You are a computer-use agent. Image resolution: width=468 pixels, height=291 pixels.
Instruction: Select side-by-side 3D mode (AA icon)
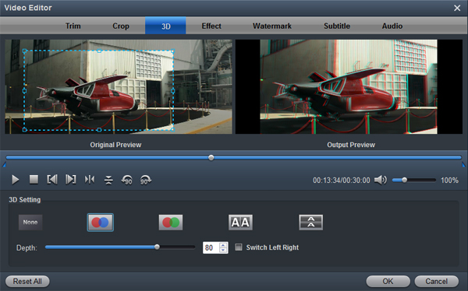click(240, 223)
